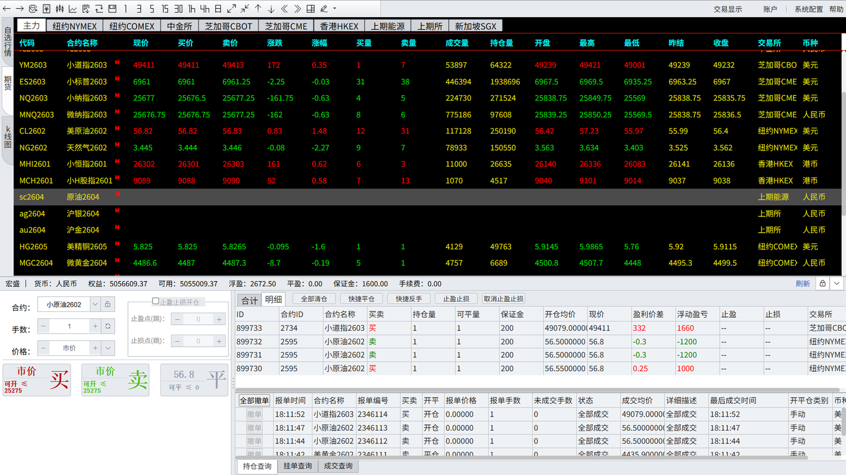Click the 刷新 refresh link
Viewport: 846px width, 475px height.
click(803, 284)
